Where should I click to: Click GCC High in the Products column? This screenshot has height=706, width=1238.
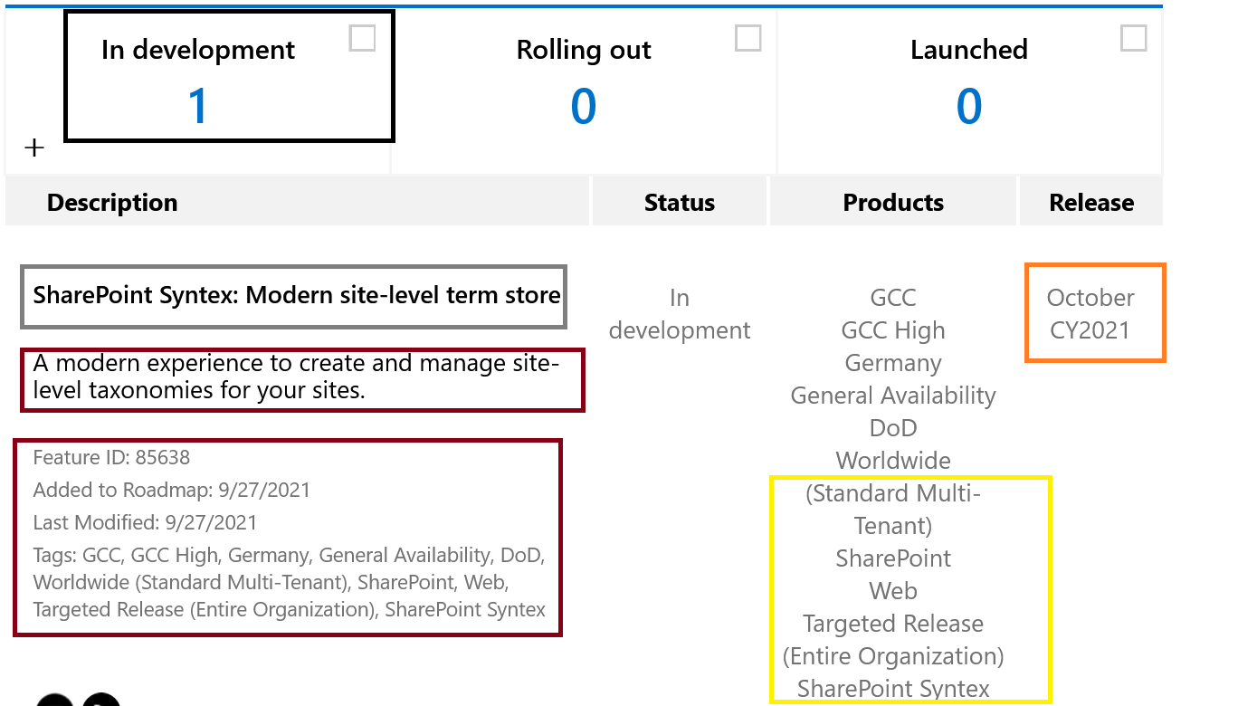(893, 330)
